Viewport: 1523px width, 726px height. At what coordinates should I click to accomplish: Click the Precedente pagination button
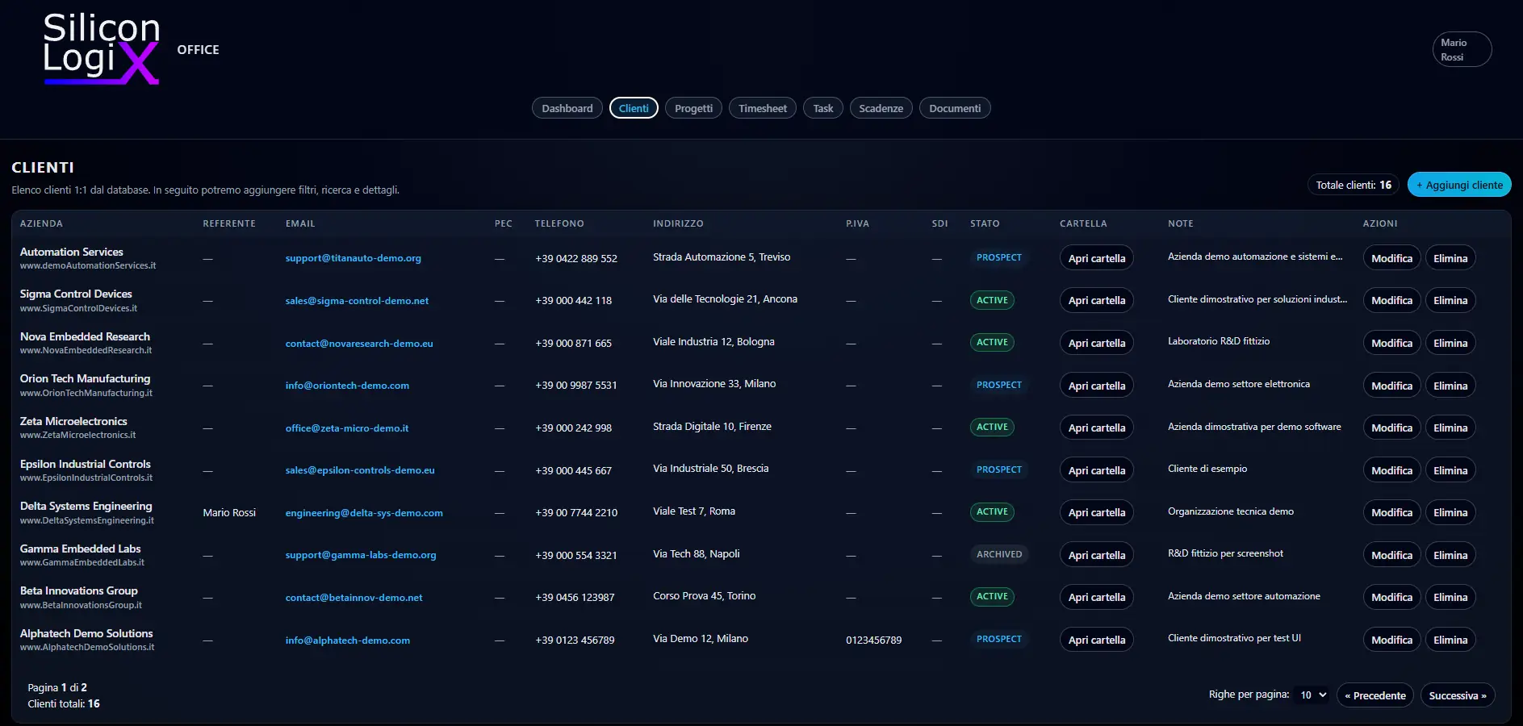pyautogui.click(x=1374, y=695)
